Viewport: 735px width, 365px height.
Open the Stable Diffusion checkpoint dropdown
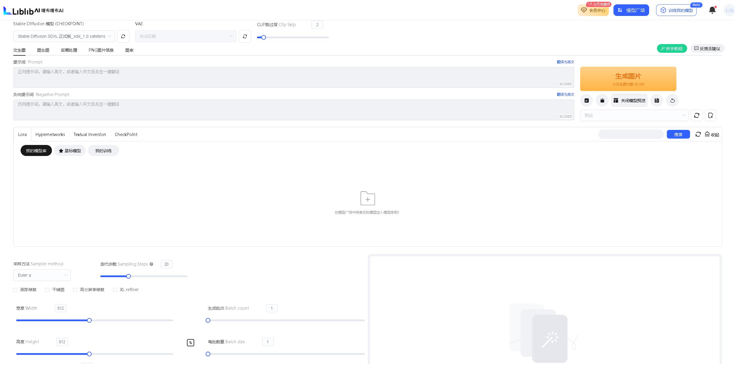(x=64, y=36)
